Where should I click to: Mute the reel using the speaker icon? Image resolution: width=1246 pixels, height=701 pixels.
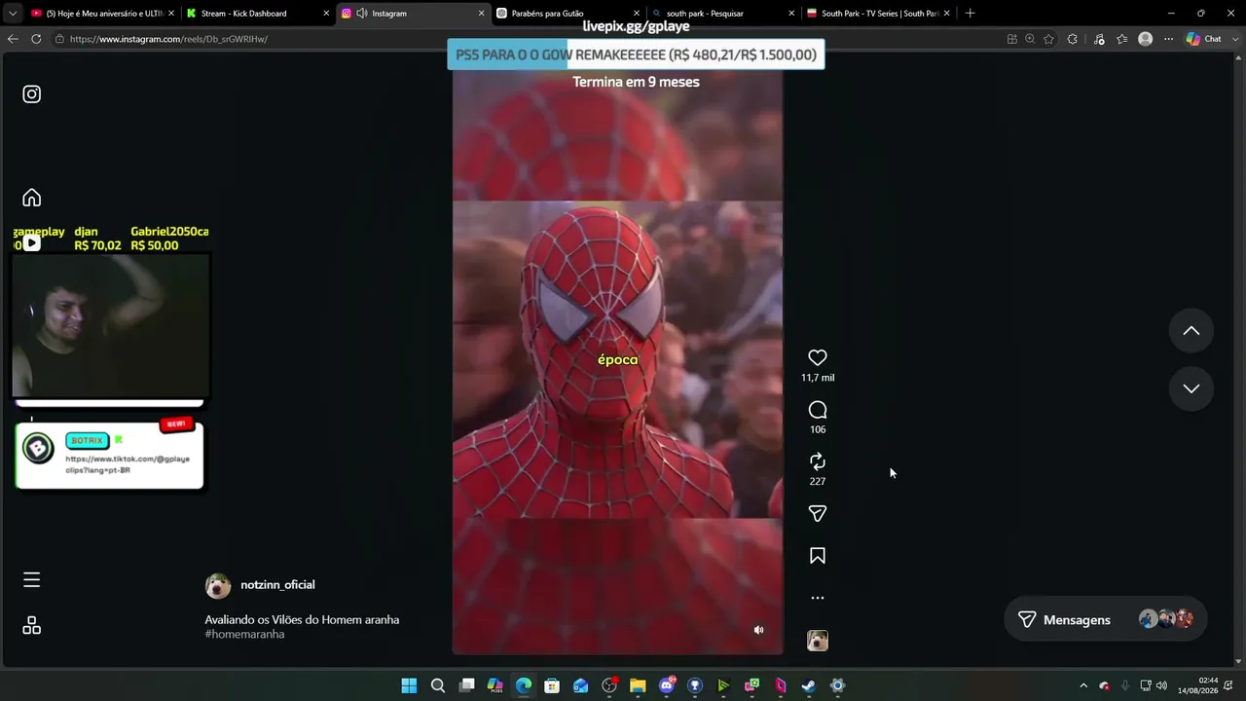pos(759,630)
